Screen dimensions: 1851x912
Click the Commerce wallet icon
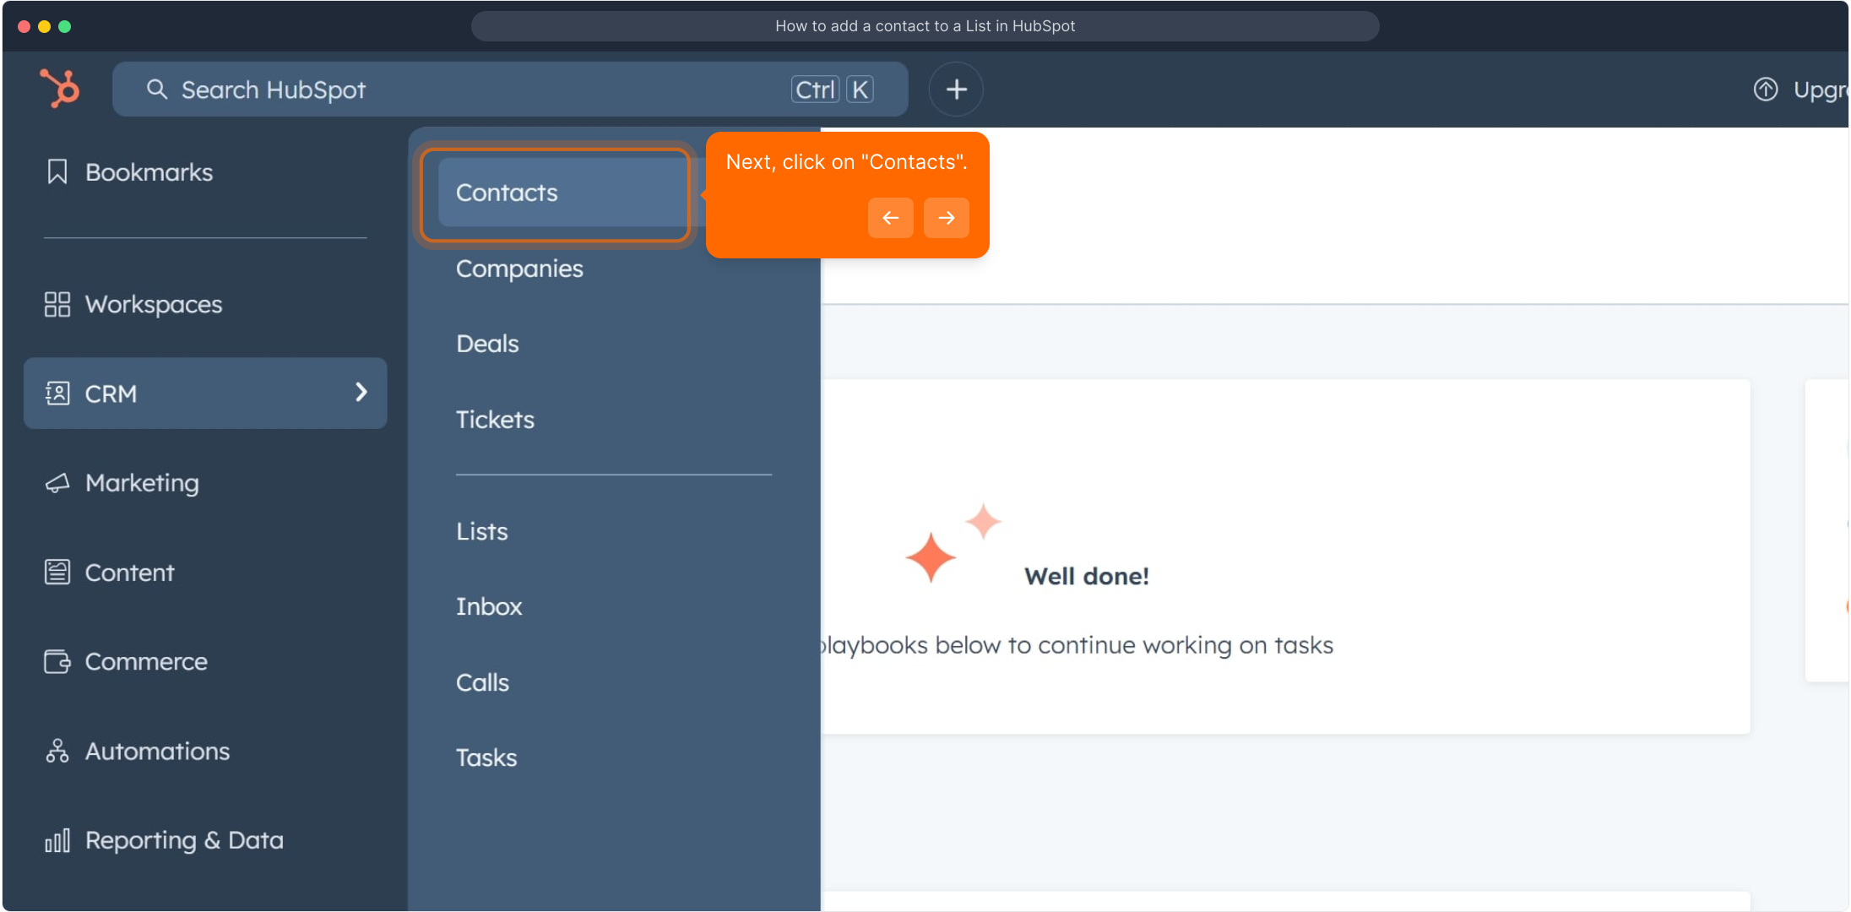click(x=57, y=661)
